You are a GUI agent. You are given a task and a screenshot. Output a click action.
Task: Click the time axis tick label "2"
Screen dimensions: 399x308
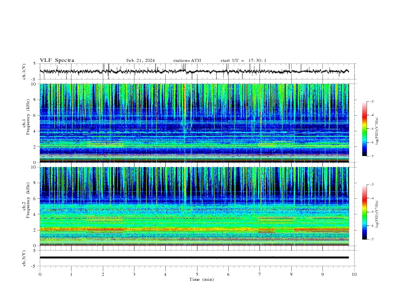click(x=103, y=274)
